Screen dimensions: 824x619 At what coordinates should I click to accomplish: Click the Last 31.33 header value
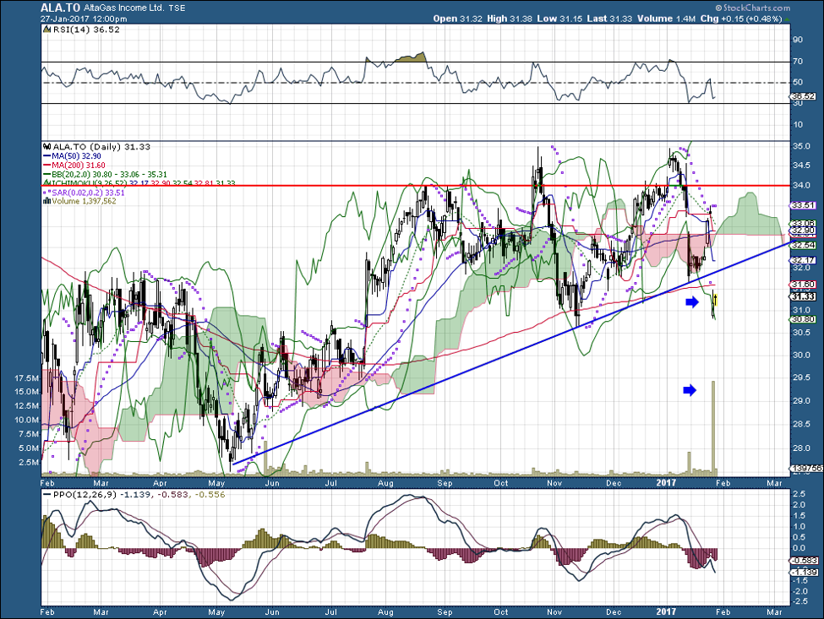pos(609,19)
